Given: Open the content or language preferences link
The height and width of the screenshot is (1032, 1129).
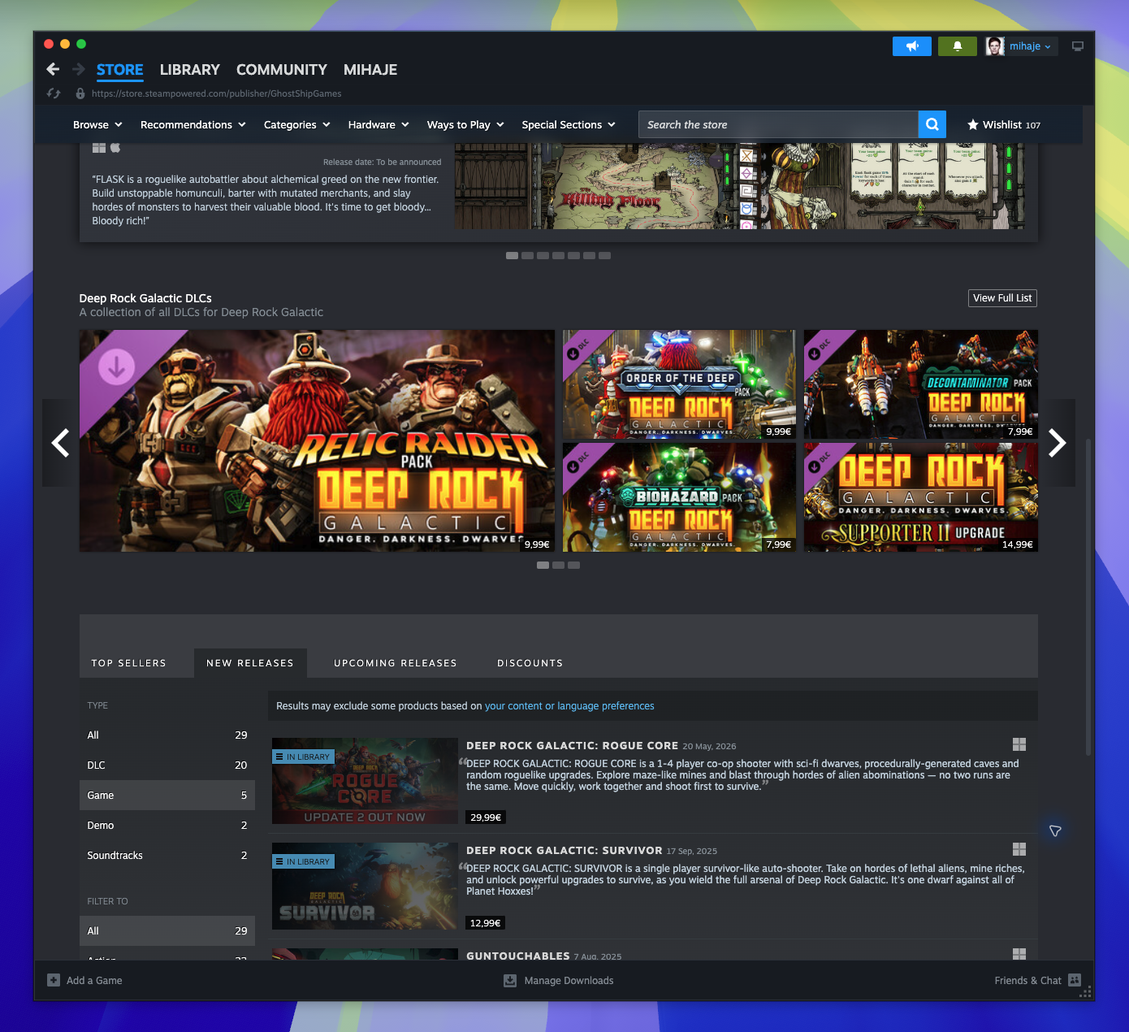Looking at the screenshot, I should (569, 706).
